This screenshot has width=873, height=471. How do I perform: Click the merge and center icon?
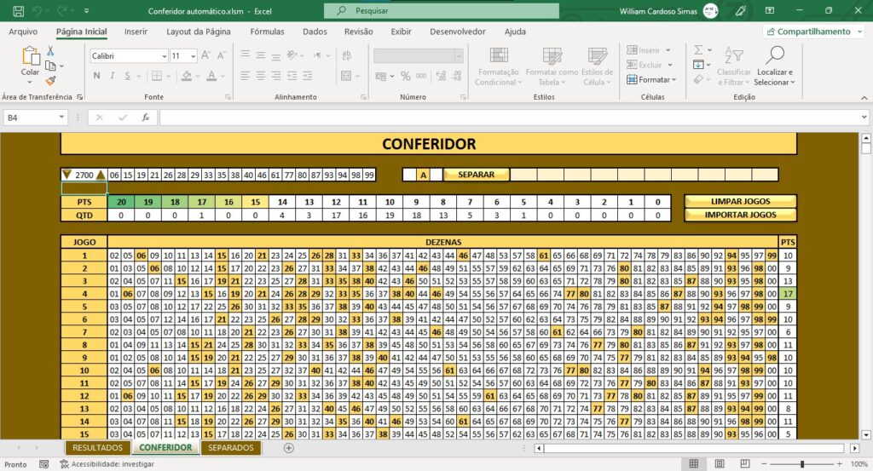click(346, 76)
